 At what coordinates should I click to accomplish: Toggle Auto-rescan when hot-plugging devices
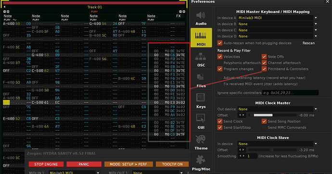tap(220, 43)
